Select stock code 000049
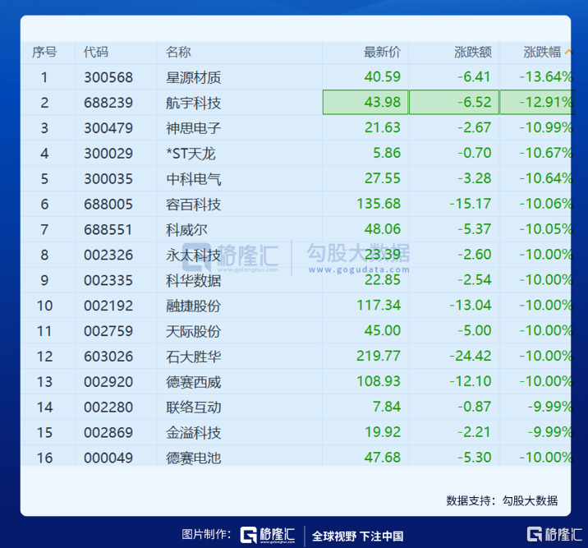 (108, 458)
